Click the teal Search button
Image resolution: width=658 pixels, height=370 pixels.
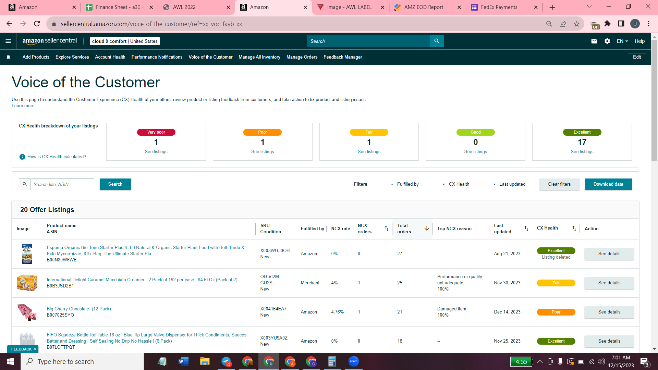coord(115,184)
